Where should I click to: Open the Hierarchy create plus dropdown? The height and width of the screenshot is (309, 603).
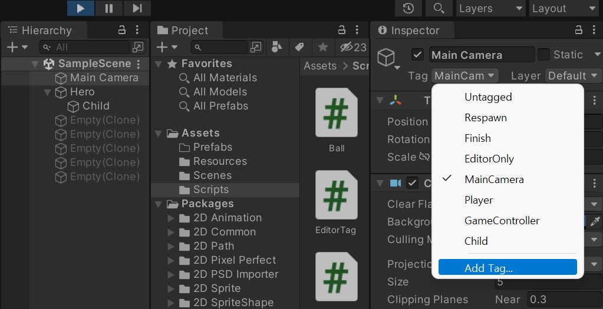pos(17,47)
